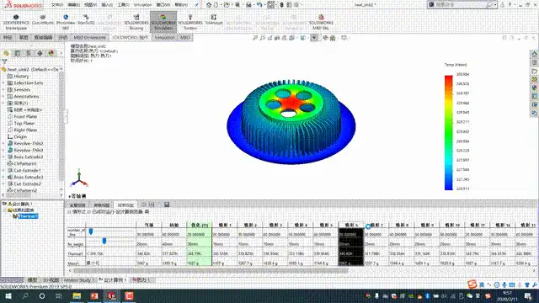Open the DimXpertManager tab icon
Image resolution: width=539 pixels, height=303 pixels.
[40, 53]
